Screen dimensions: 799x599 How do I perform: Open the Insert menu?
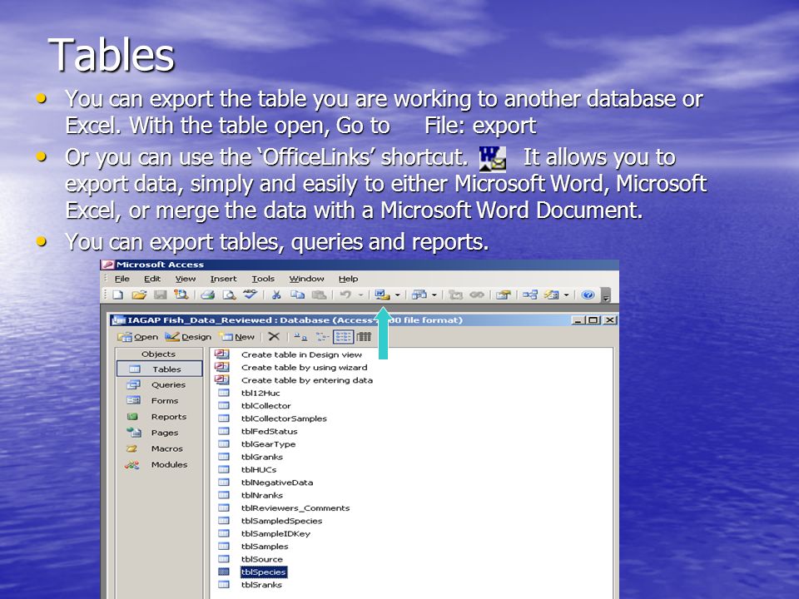223,279
